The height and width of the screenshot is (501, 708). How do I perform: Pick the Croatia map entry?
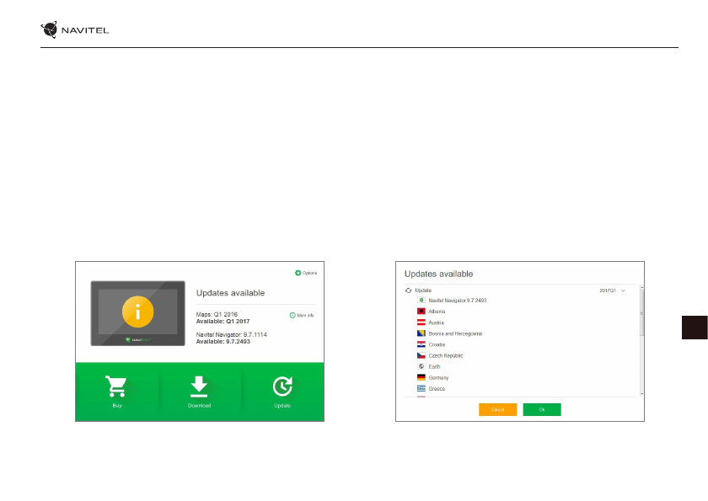pyautogui.click(x=437, y=344)
